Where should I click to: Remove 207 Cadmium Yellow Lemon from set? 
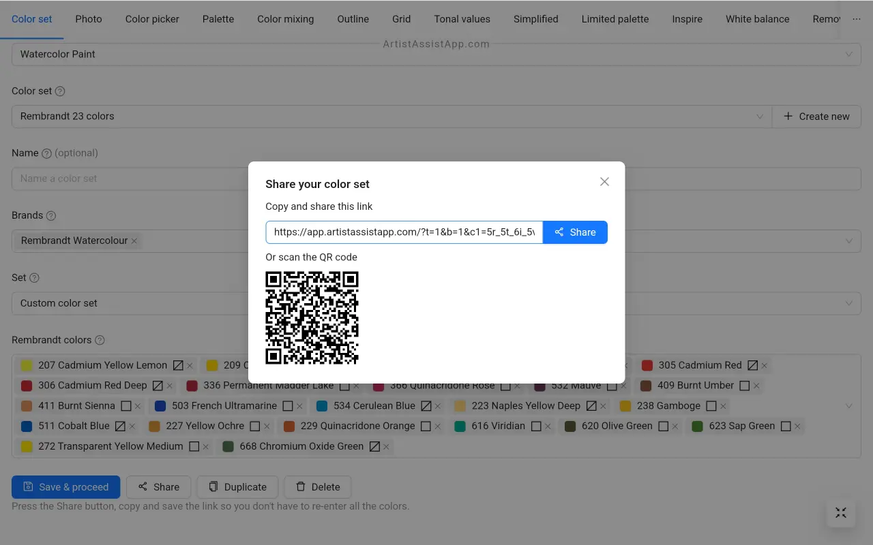pos(190,366)
